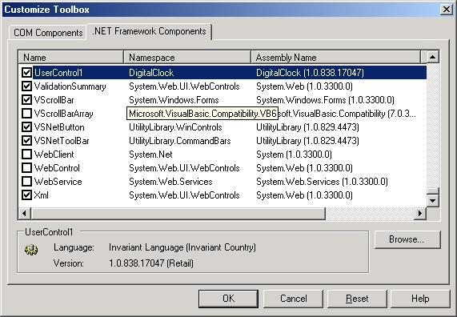Select the ValidationSummary row name
This screenshot has height=317, width=457.
(70, 86)
